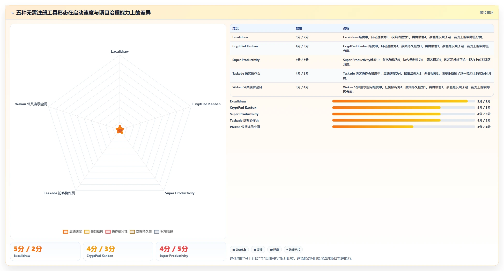
Task: Select the 说明 column header
Action: [x=346, y=28]
